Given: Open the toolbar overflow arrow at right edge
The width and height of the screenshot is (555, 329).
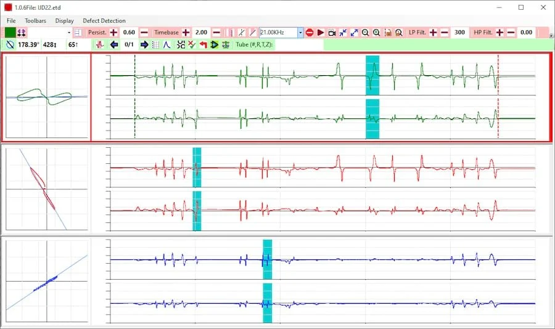Looking at the screenshot, I should point(551,36).
